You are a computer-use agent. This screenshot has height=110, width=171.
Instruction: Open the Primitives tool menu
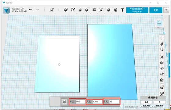point(66,10)
